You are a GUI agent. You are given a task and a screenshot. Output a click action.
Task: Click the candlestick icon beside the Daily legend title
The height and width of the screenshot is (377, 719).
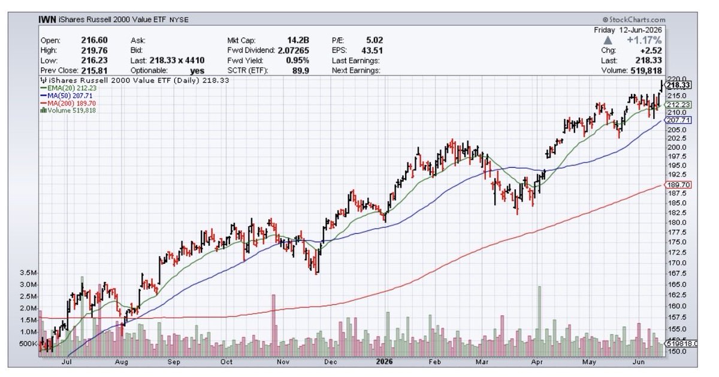click(x=43, y=79)
